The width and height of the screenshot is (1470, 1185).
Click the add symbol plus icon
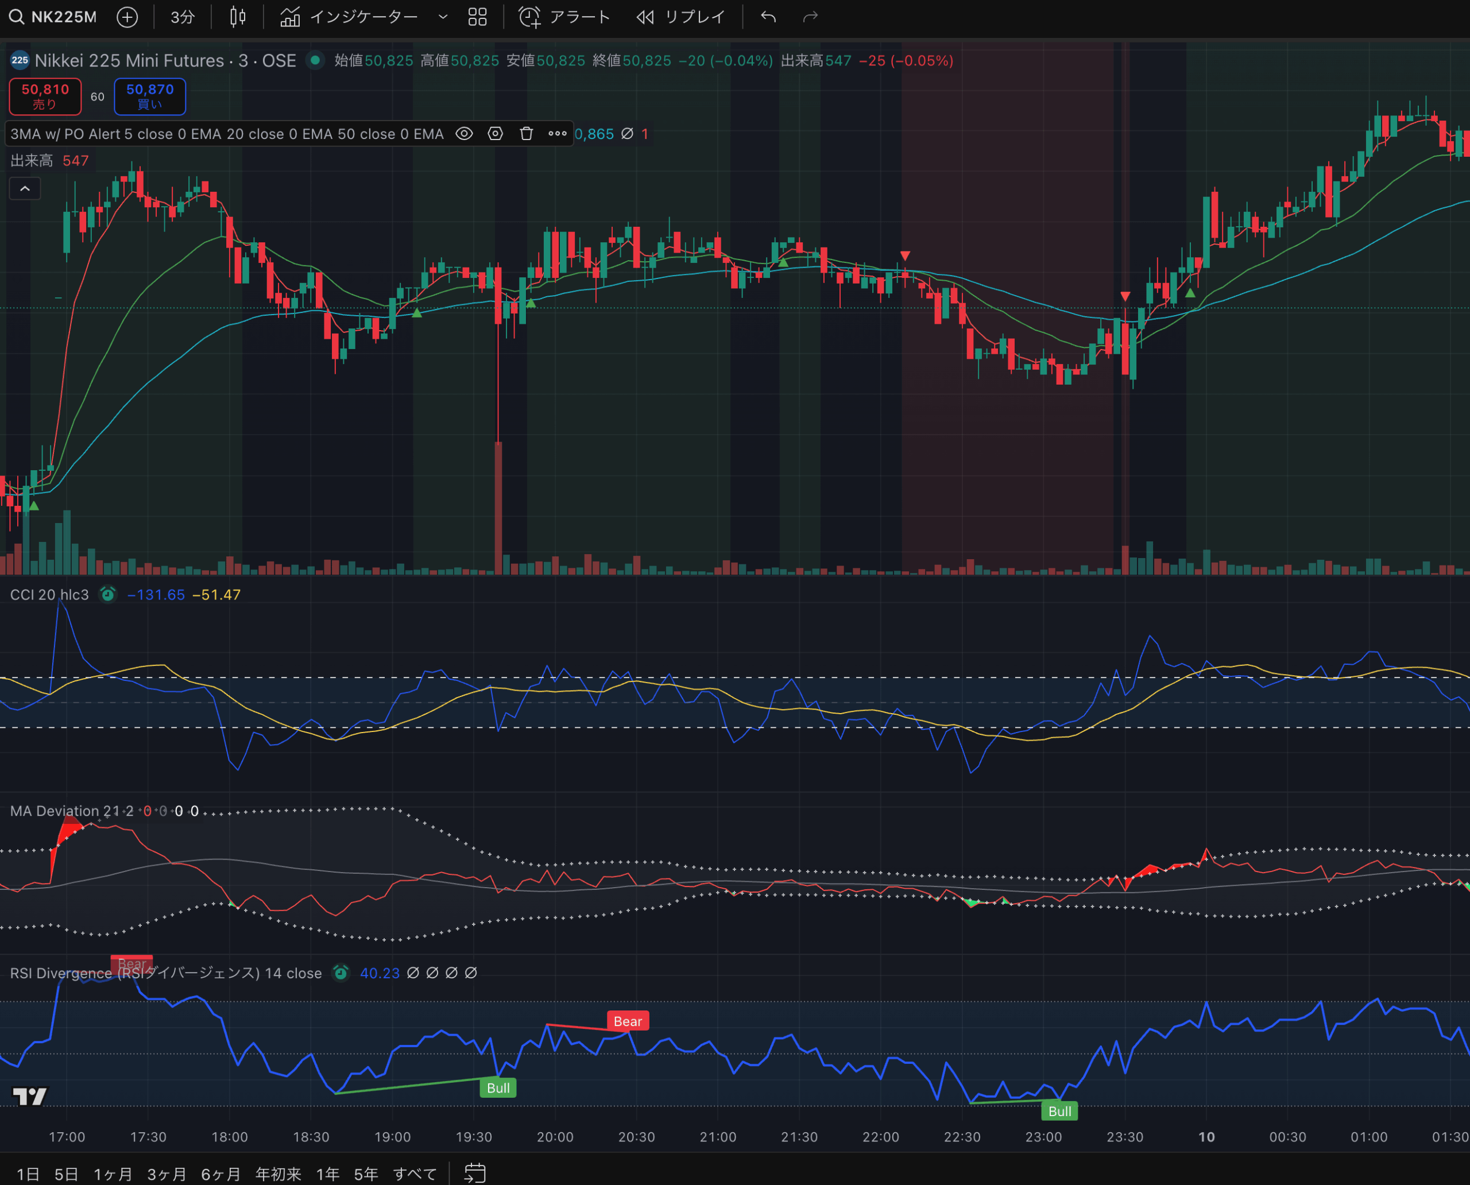pyautogui.click(x=127, y=17)
